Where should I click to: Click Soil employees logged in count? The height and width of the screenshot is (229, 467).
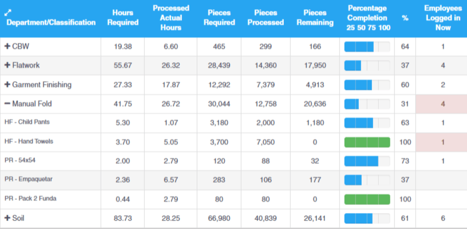click(x=442, y=218)
